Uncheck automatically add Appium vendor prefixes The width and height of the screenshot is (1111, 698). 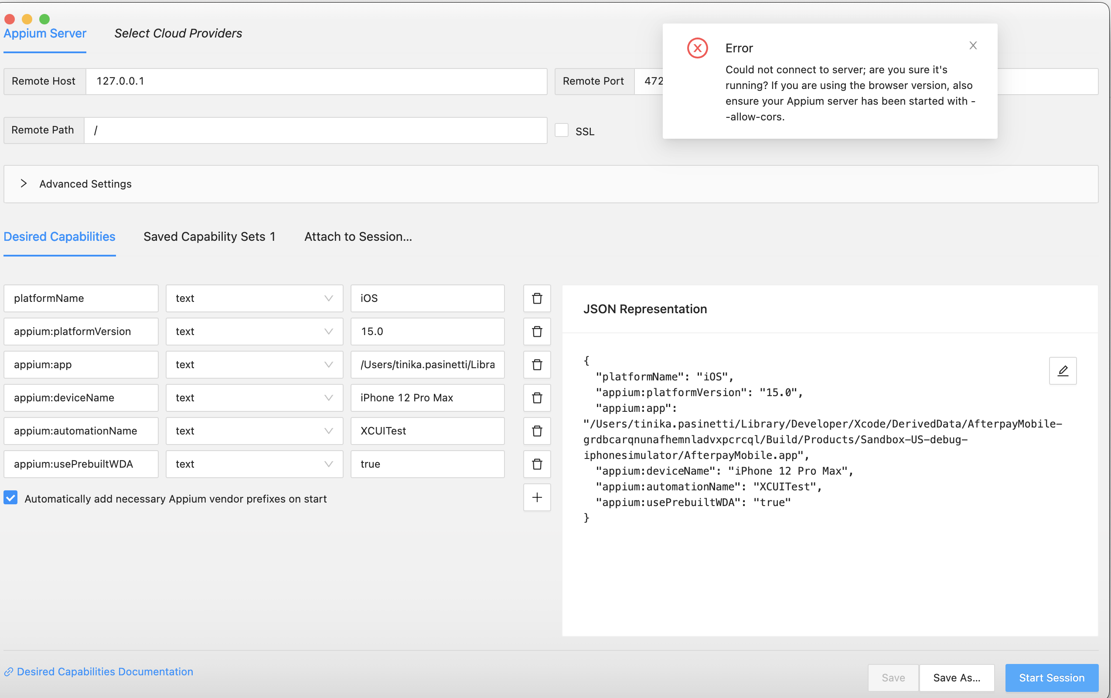(10, 498)
